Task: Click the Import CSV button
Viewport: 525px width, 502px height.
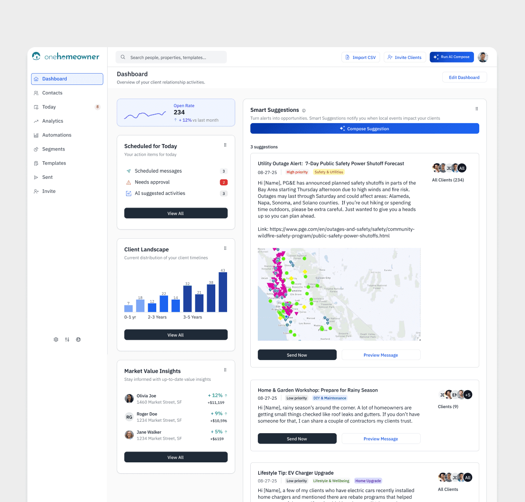Action: (361, 57)
